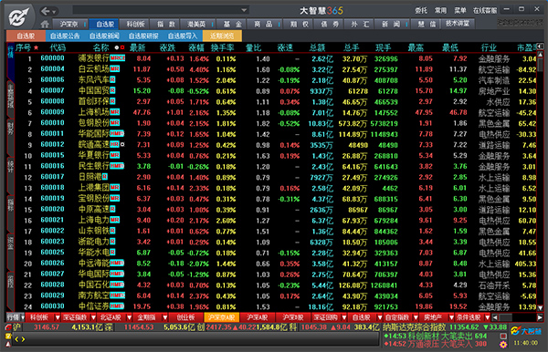
Task: Click the home icon left of 沪深京
Action: (x=45, y=24)
